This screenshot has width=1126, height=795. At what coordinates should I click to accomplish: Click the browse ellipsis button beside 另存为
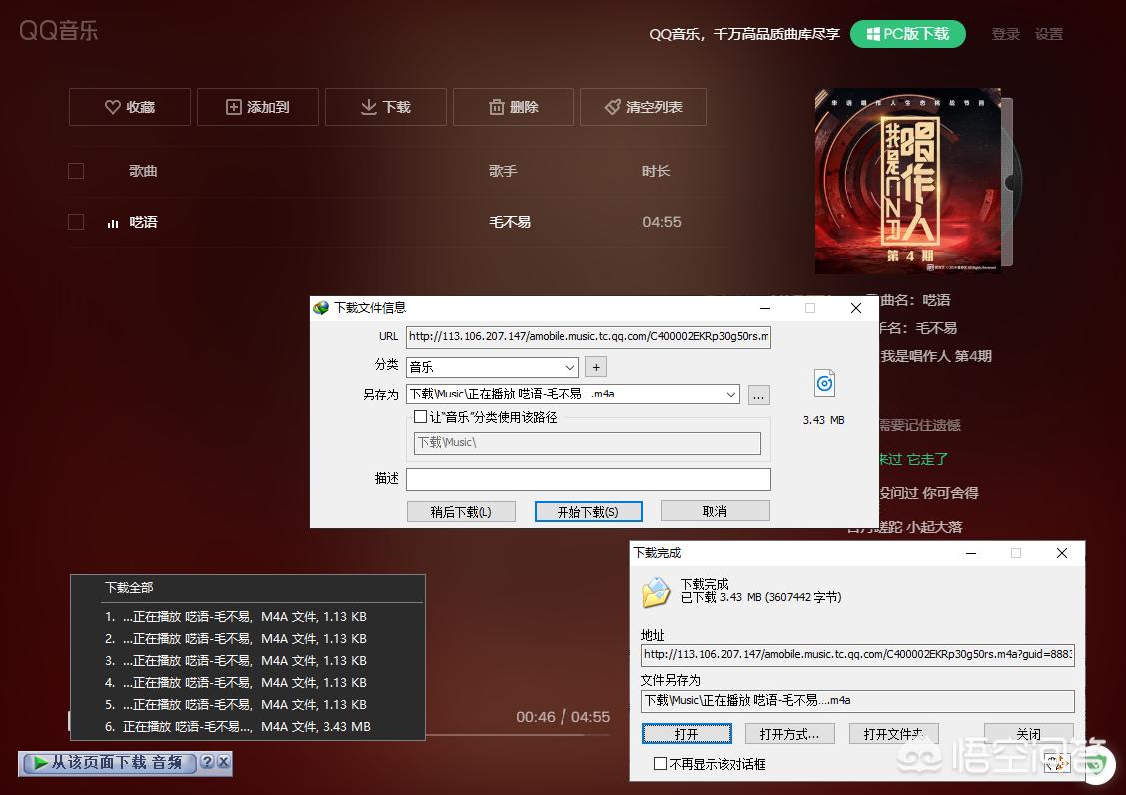[x=759, y=395]
